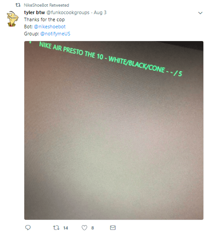This screenshot has height=233, width=206.
Task: Click the reply speech bubble icon
Action: (28, 228)
